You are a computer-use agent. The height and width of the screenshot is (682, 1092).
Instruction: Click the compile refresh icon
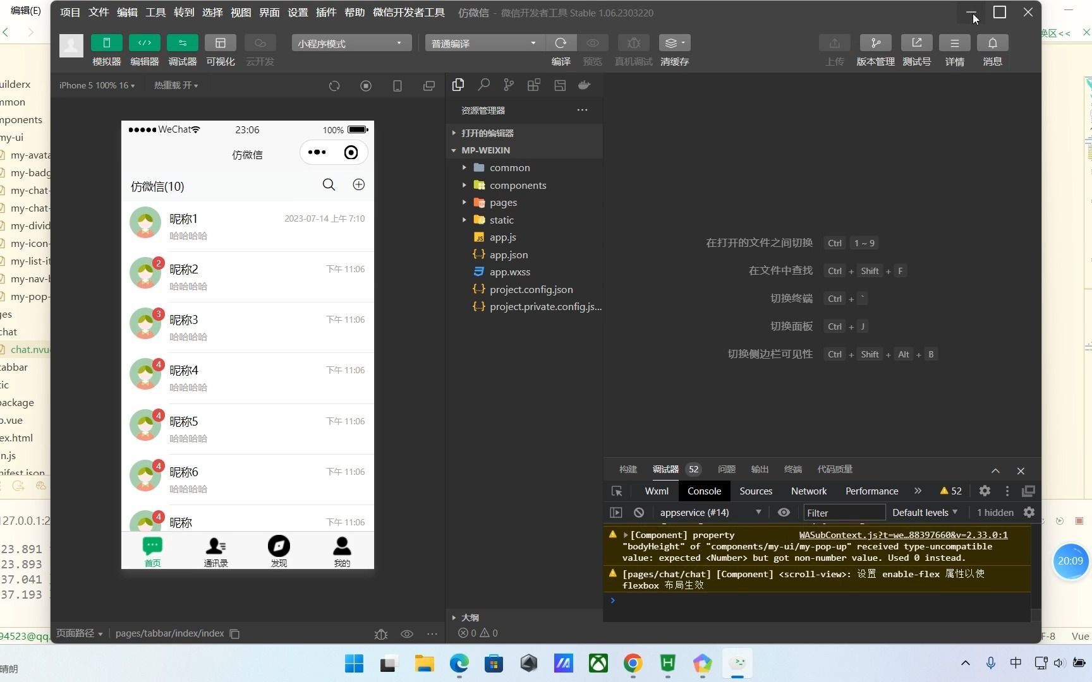pyautogui.click(x=561, y=43)
